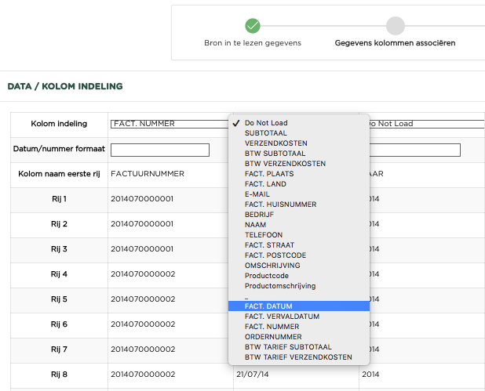Click the green checkmark step icon
Image resolution: width=485 pixels, height=391 pixels.
(252, 26)
